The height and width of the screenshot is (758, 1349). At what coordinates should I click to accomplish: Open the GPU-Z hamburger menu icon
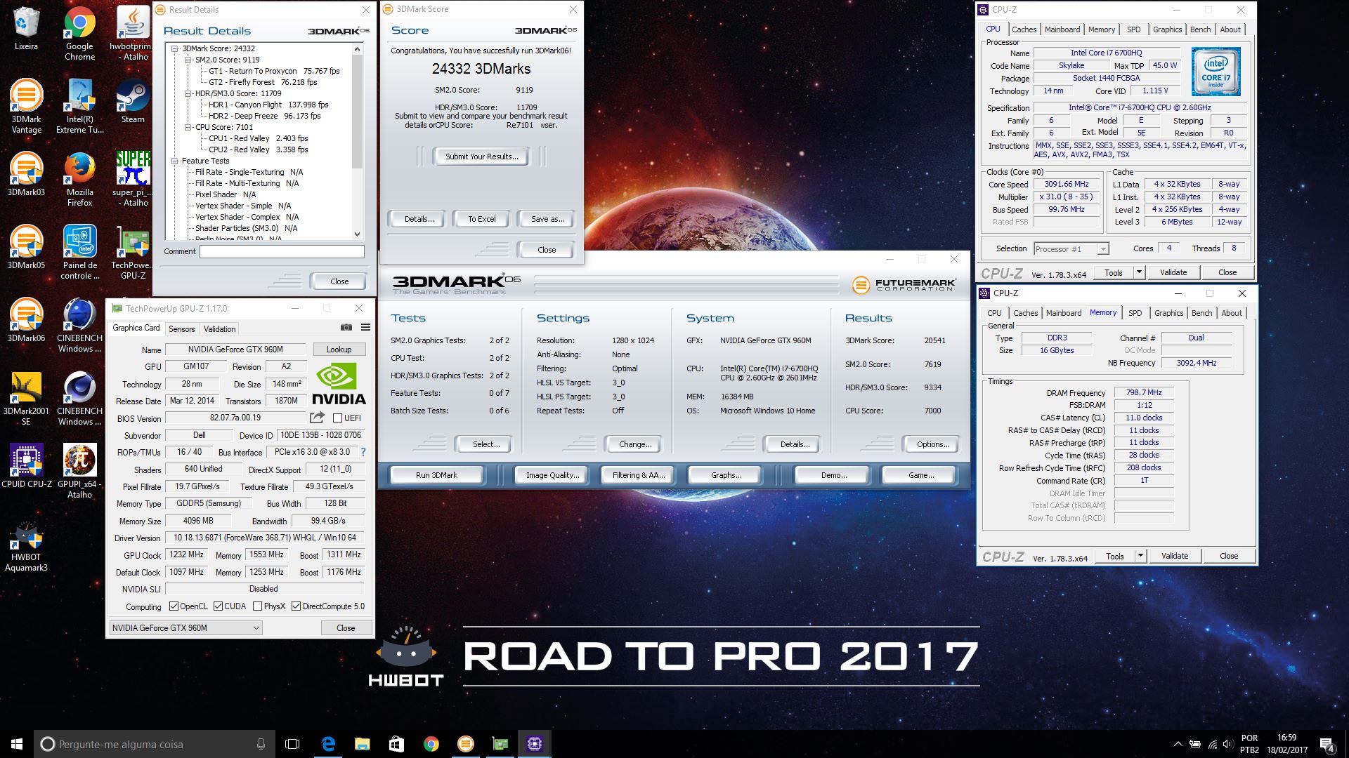point(365,328)
